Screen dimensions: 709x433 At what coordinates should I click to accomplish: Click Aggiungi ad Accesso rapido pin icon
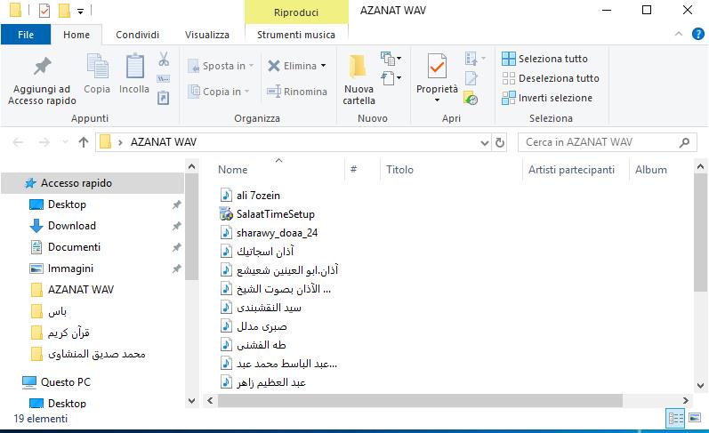(x=41, y=67)
